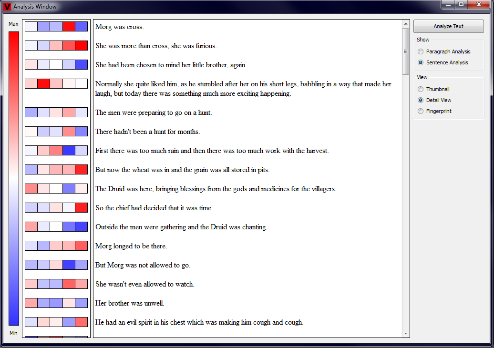Minimize the Analysis Window

tap(448, 5)
